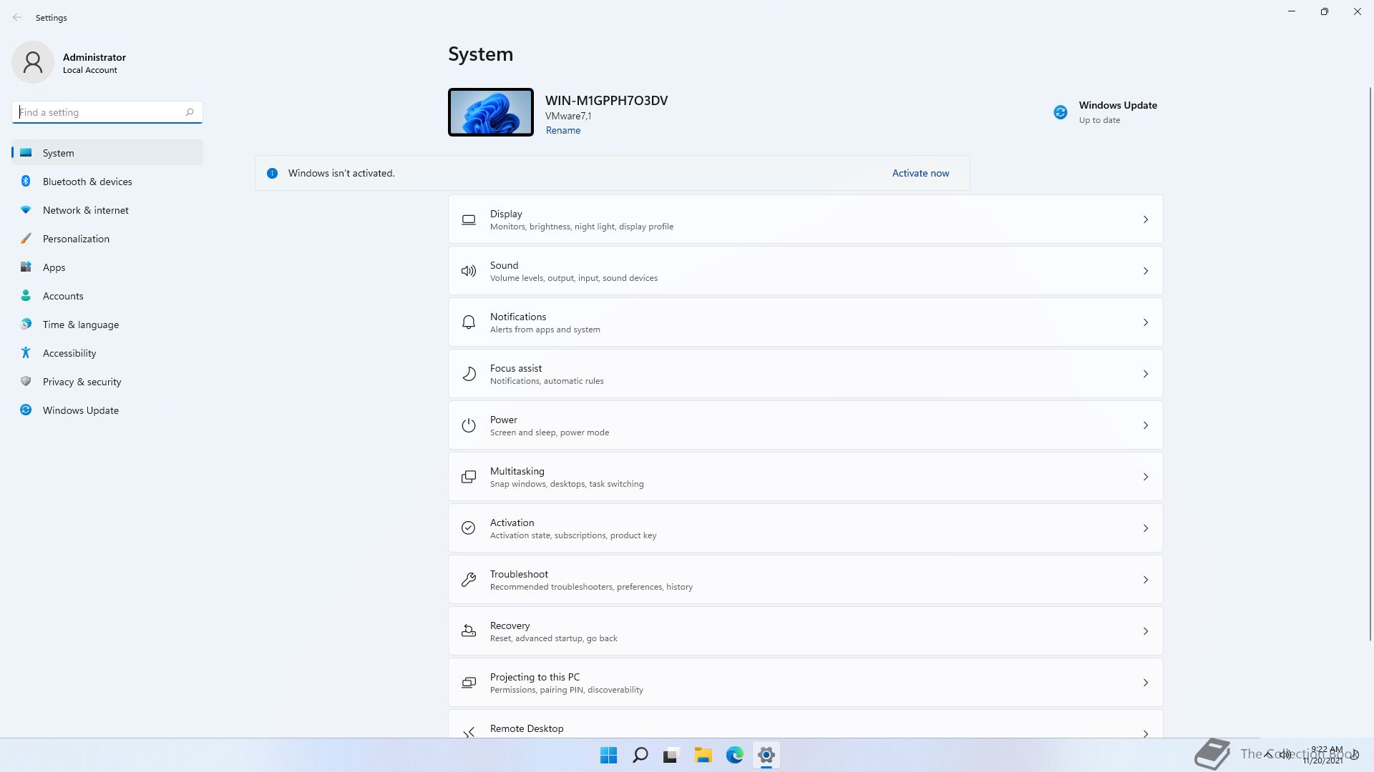This screenshot has height=772, width=1374.
Task: Click the Time & language globe icon
Action: click(x=26, y=325)
